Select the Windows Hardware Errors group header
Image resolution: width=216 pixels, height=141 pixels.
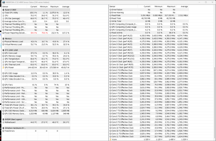[36, 128]
